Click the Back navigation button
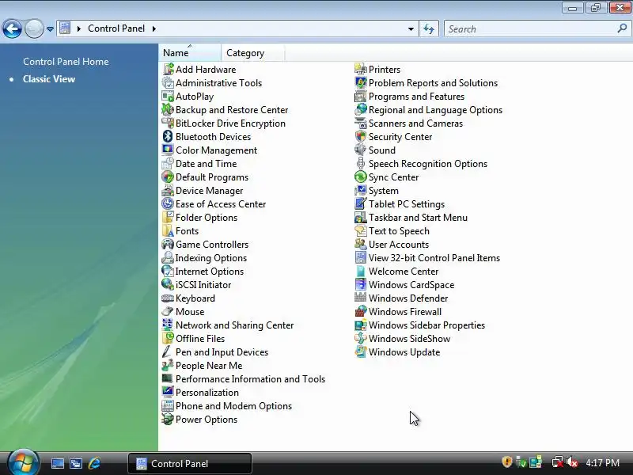Screen dimensions: 633x475 (12, 28)
